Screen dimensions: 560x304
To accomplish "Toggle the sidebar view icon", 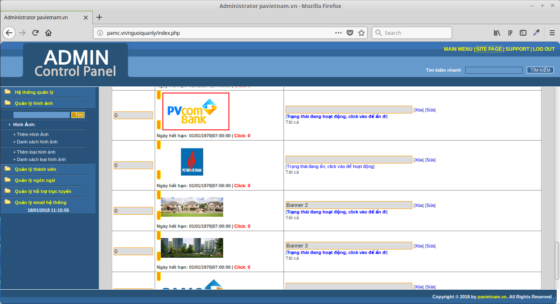I will tap(523, 33).
